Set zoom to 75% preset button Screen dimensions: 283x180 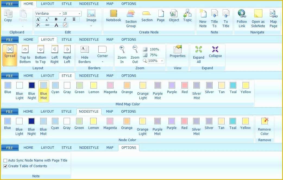150,55
